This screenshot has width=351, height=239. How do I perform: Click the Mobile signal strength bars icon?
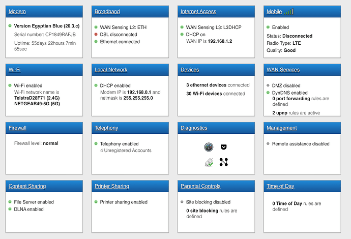coord(288,11)
